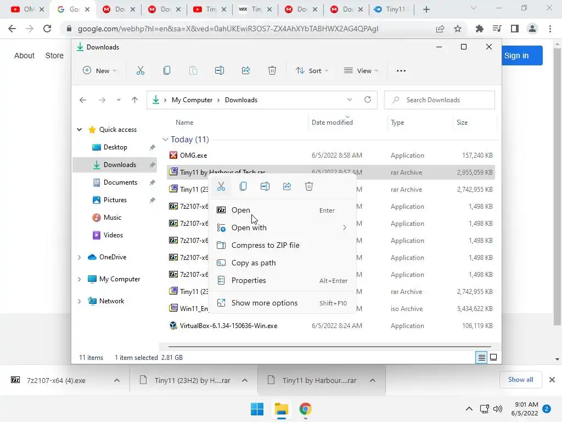
Task: Select VirtualBox-6.1.34-150636-Win.exe file
Action: click(x=331, y=326)
